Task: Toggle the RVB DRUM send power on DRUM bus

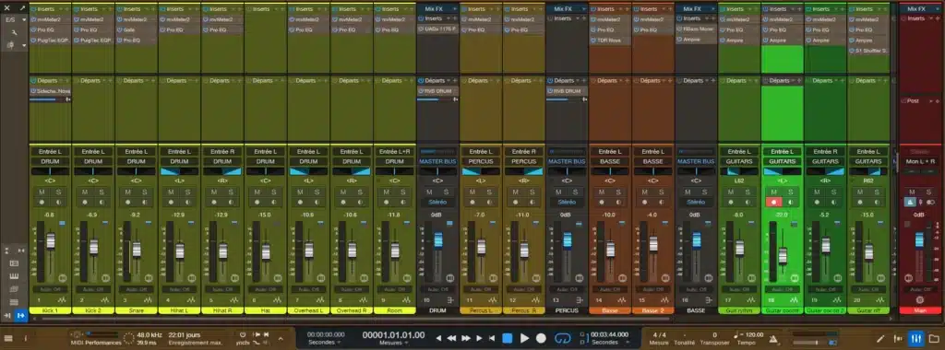Action: [x=421, y=91]
